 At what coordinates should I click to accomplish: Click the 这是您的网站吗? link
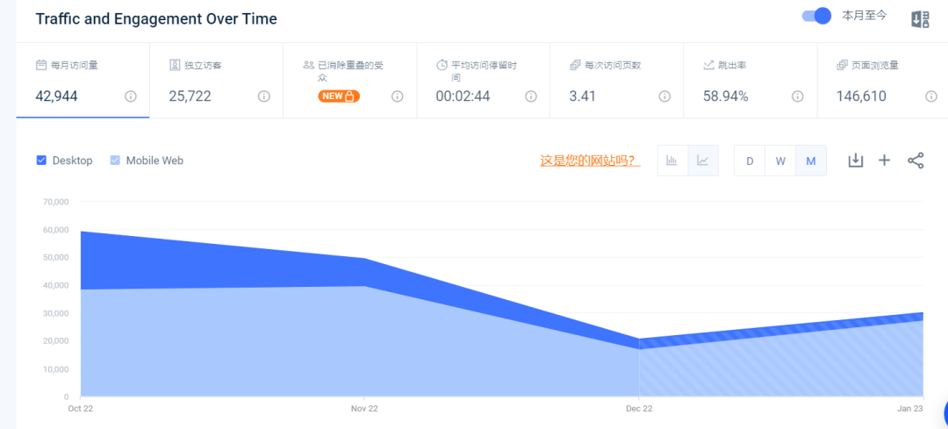(x=589, y=161)
